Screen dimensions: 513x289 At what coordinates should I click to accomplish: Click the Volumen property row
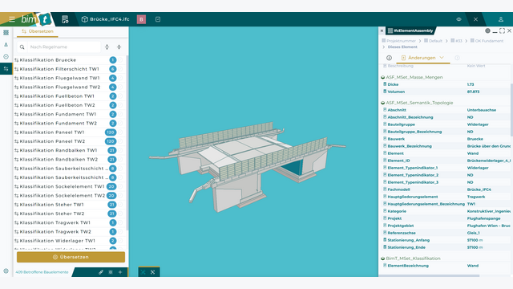446,92
